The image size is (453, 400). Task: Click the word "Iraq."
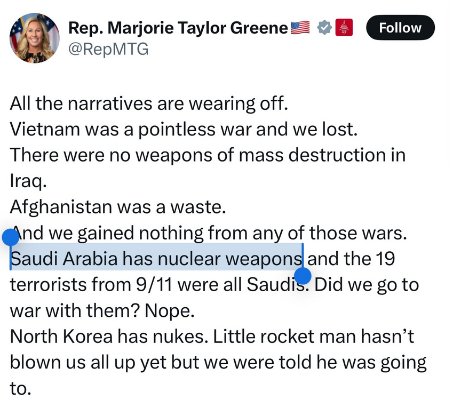(x=29, y=181)
